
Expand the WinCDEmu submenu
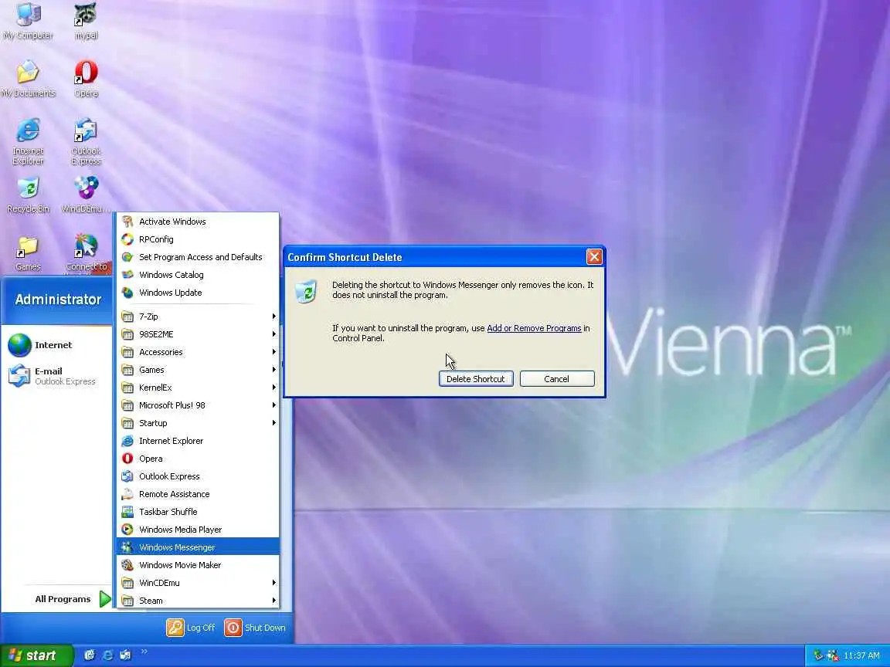(198, 583)
